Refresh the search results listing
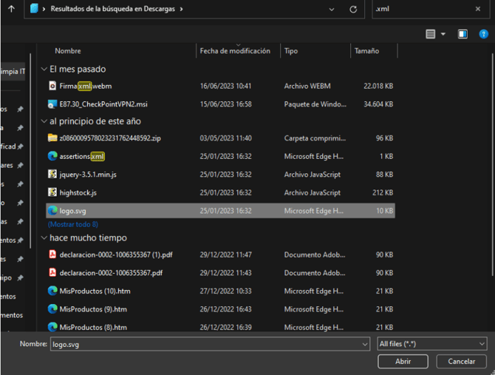The width and height of the screenshot is (495, 375). (x=353, y=9)
